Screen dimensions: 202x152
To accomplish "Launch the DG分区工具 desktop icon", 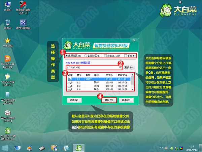I will pos(8,62).
